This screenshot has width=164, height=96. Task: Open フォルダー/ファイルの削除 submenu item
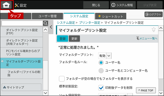[x=22, y=73]
